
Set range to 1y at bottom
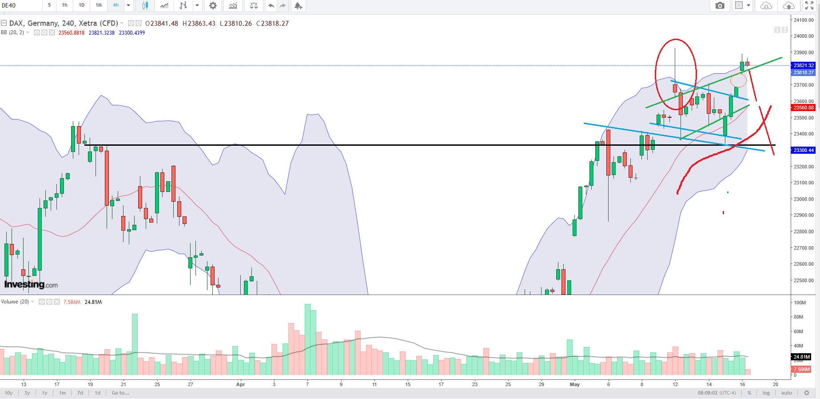tap(44, 393)
